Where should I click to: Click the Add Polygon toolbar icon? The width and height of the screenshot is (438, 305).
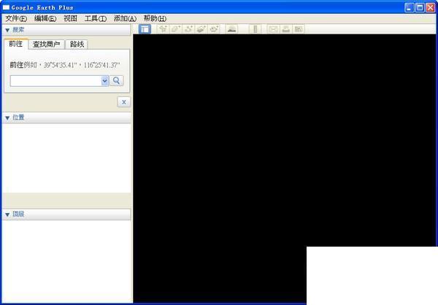tap(176, 29)
